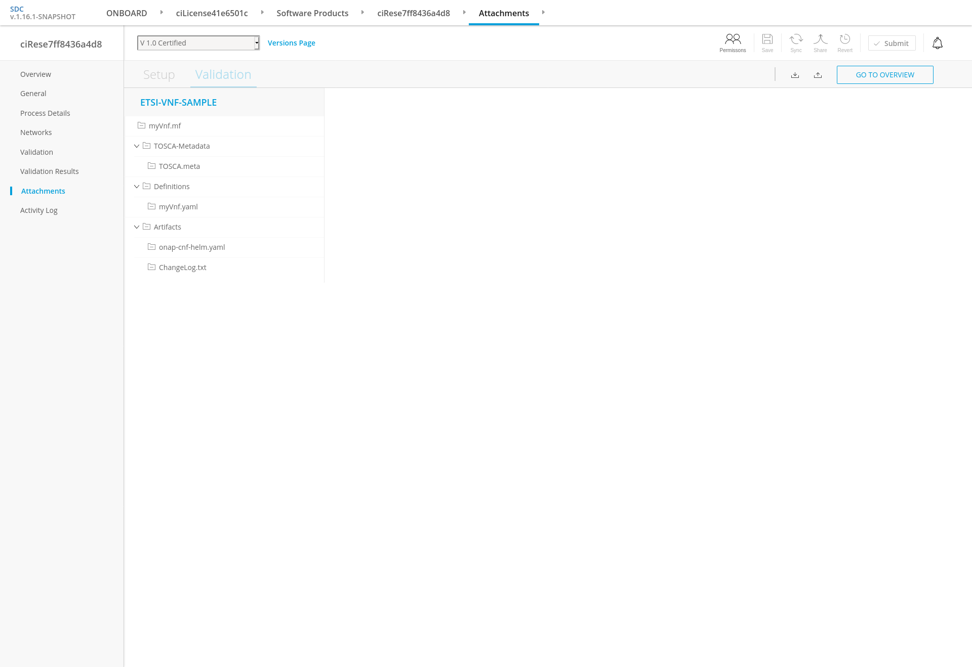Select the ChangeLog.txt file
The image size is (972, 667).
[182, 268]
